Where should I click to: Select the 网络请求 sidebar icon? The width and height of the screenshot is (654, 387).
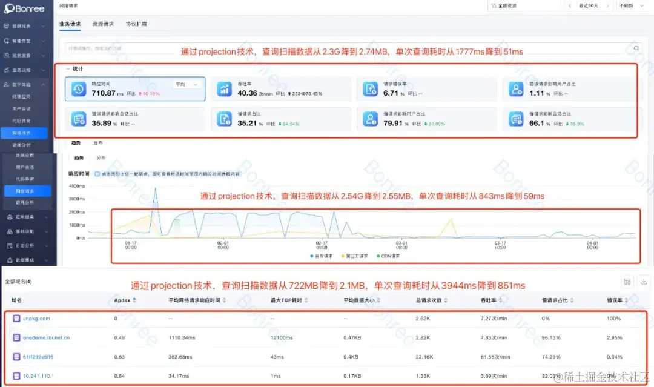pos(24,133)
